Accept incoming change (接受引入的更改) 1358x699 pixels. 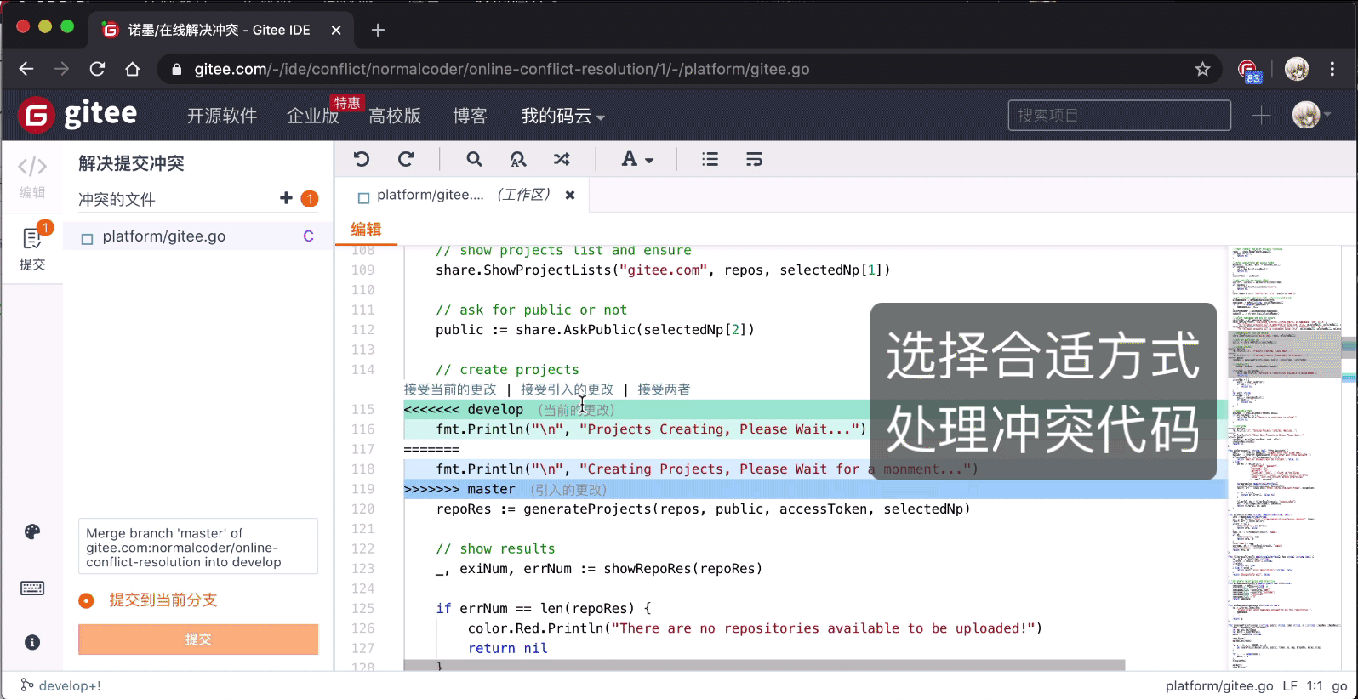coord(567,389)
